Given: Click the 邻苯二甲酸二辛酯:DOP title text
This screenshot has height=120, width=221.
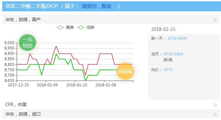Looking at the screenshot, I should (32, 6).
